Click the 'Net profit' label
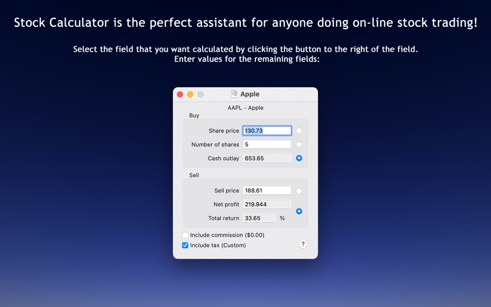Image resolution: width=491 pixels, height=307 pixels. point(226,204)
